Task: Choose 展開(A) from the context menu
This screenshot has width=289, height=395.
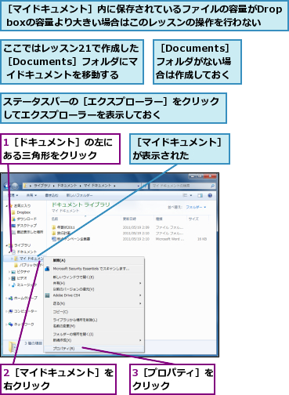Action: pos(94,260)
